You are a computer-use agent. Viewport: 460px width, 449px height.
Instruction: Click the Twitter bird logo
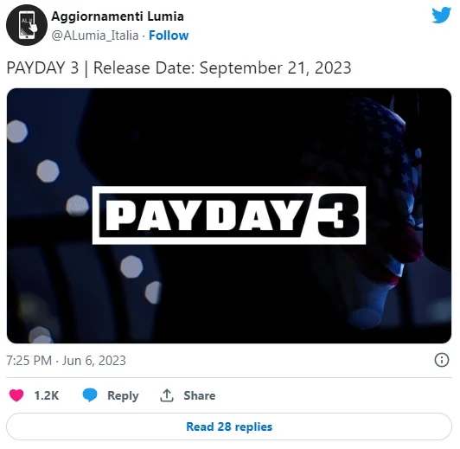click(x=441, y=15)
